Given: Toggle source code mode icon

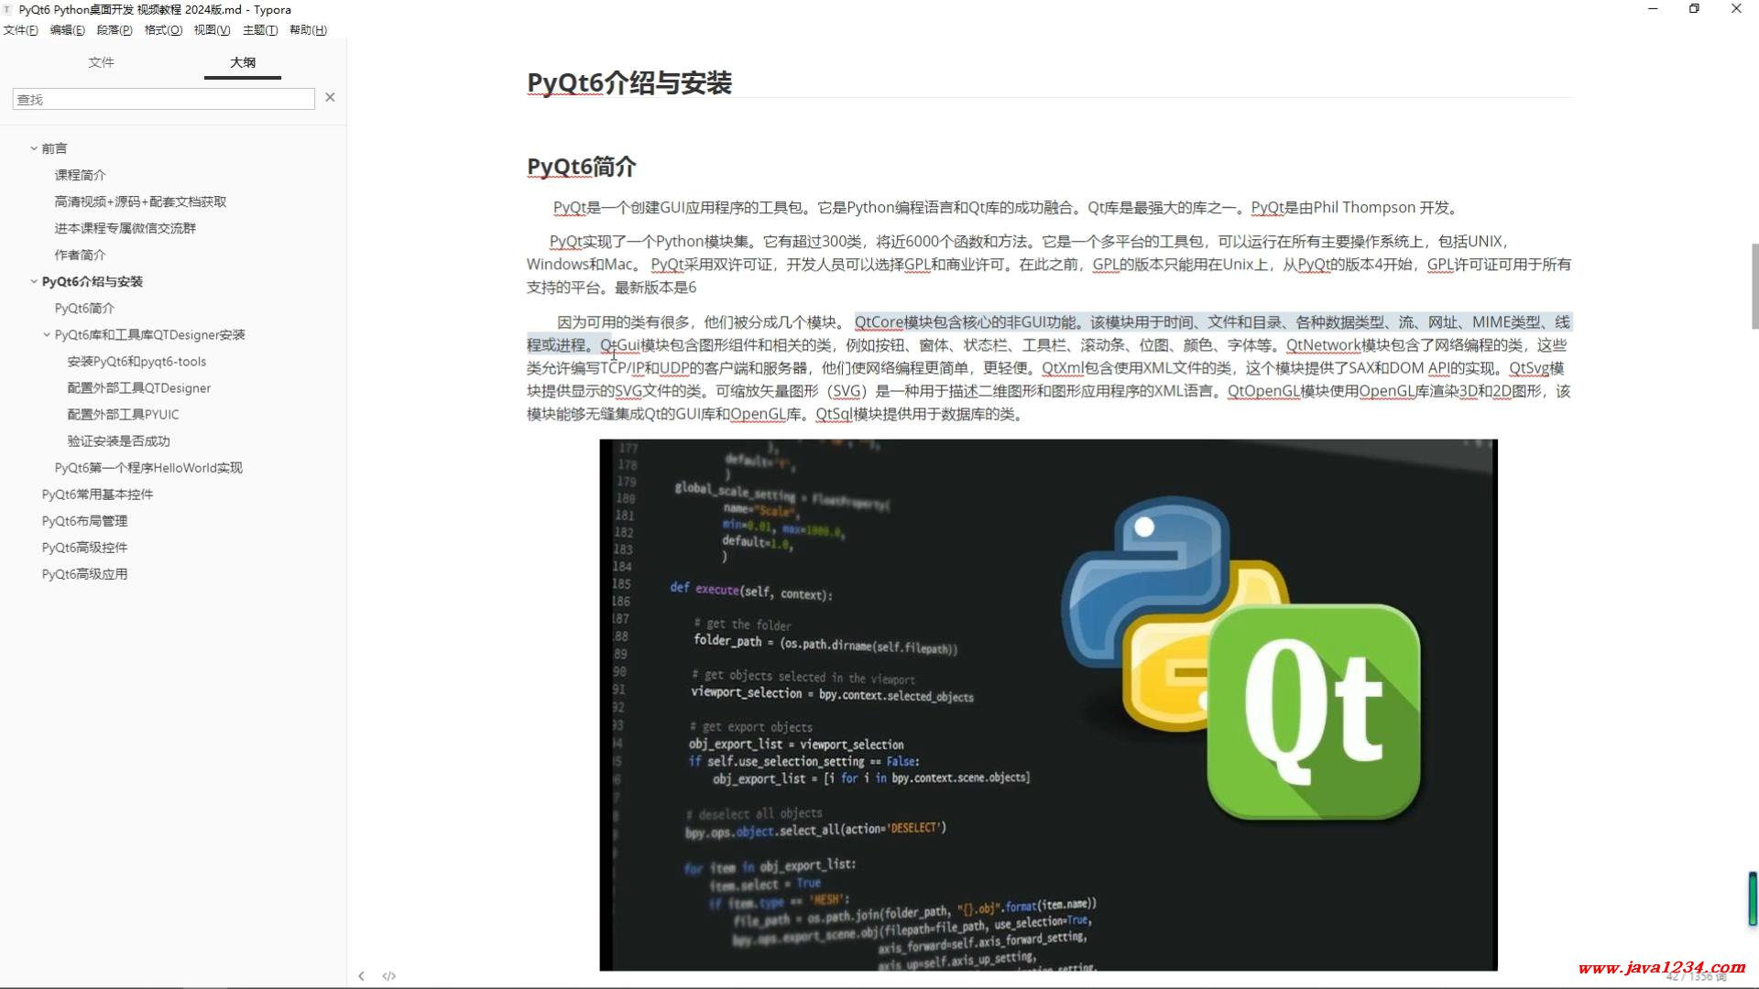Looking at the screenshot, I should pyautogui.click(x=389, y=976).
